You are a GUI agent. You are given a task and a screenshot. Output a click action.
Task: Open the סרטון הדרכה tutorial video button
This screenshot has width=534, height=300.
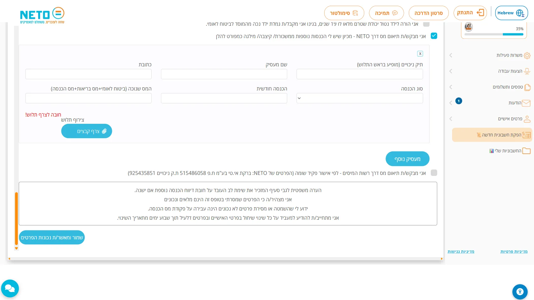coord(428,13)
